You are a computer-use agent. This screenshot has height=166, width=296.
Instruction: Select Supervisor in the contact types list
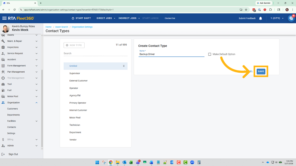pyautogui.click(x=75, y=73)
